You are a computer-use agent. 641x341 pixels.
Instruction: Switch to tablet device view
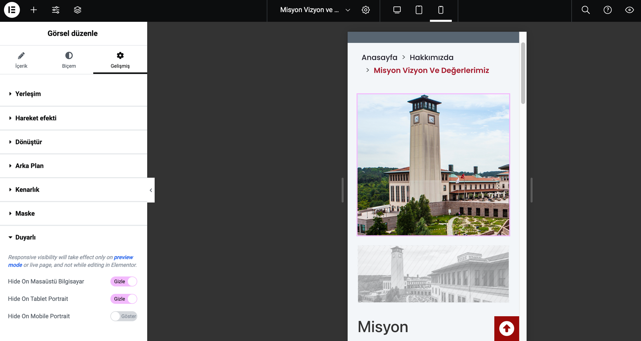click(419, 10)
